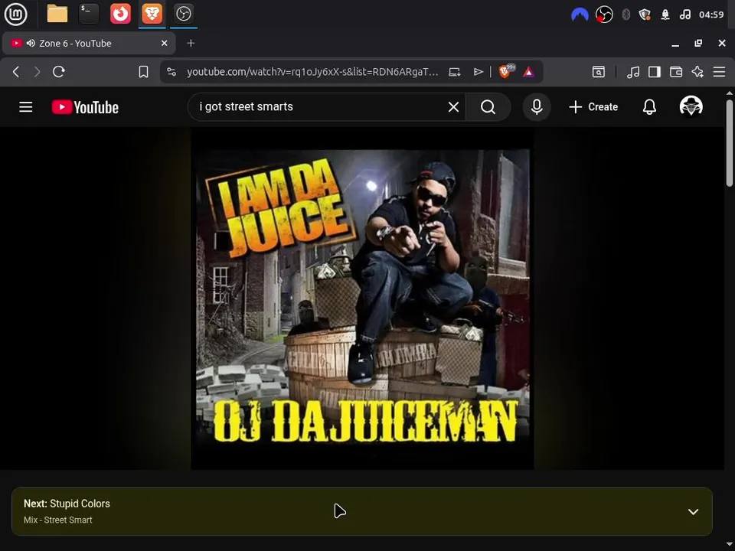Open NordVPN tray icon
This screenshot has width=735, height=551.
pyautogui.click(x=580, y=15)
